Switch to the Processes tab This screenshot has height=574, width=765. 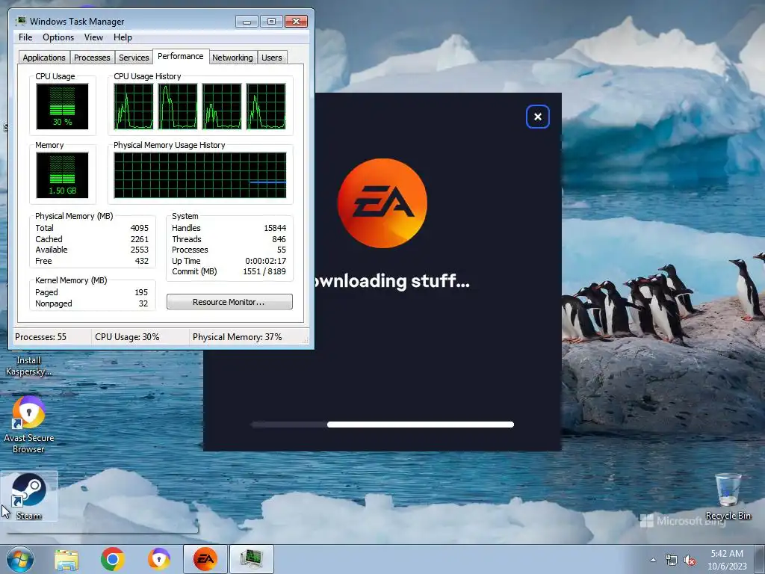[x=92, y=58]
